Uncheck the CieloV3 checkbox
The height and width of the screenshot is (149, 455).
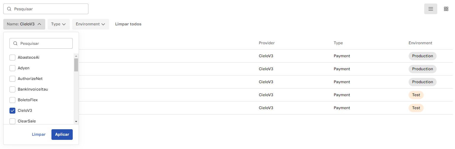click(x=12, y=111)
